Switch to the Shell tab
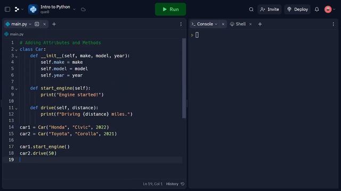The width and height of the screenshot is (341, 191). [241, 24]
